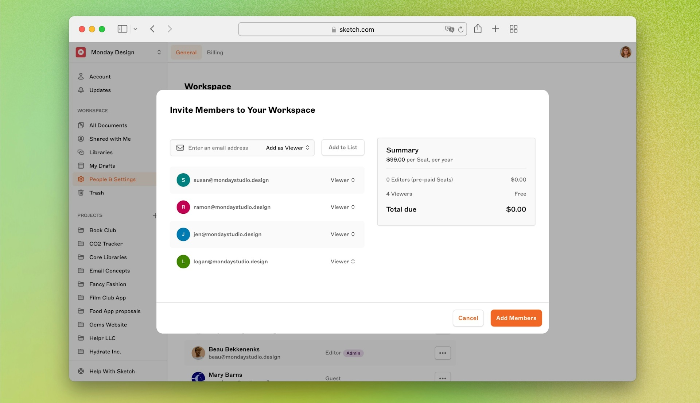
Task: Select the Billing tab
Action: coord(215,52)
